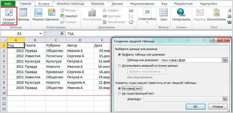Open the Фигуры shapes dropdown

click(x=77, y=11)
